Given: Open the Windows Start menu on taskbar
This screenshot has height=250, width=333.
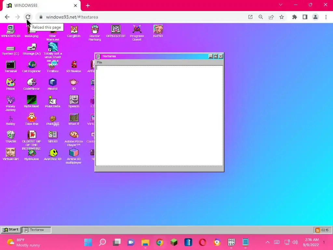Looking at the screenshot, I should [x=88, y=242].
